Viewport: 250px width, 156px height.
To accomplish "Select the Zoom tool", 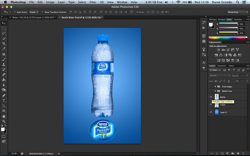I will tap(4, 121).
